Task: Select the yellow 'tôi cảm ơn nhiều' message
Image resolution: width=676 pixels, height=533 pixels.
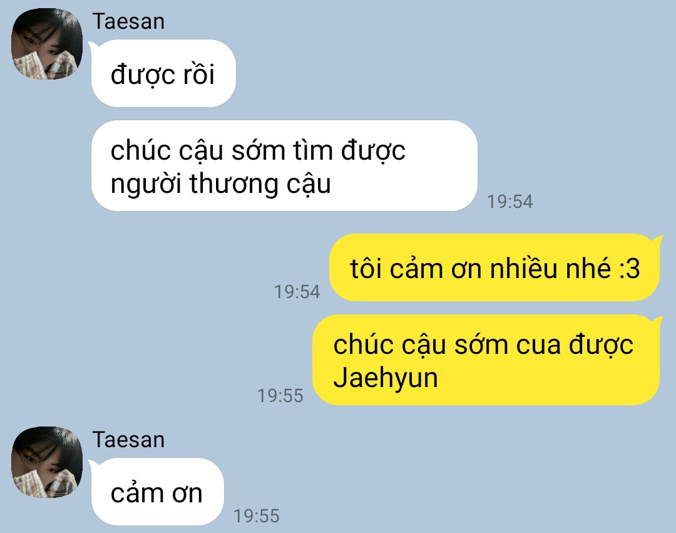Action: (494, 267)
